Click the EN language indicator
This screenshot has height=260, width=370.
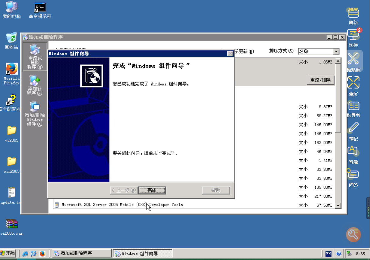tap(328, 254)
